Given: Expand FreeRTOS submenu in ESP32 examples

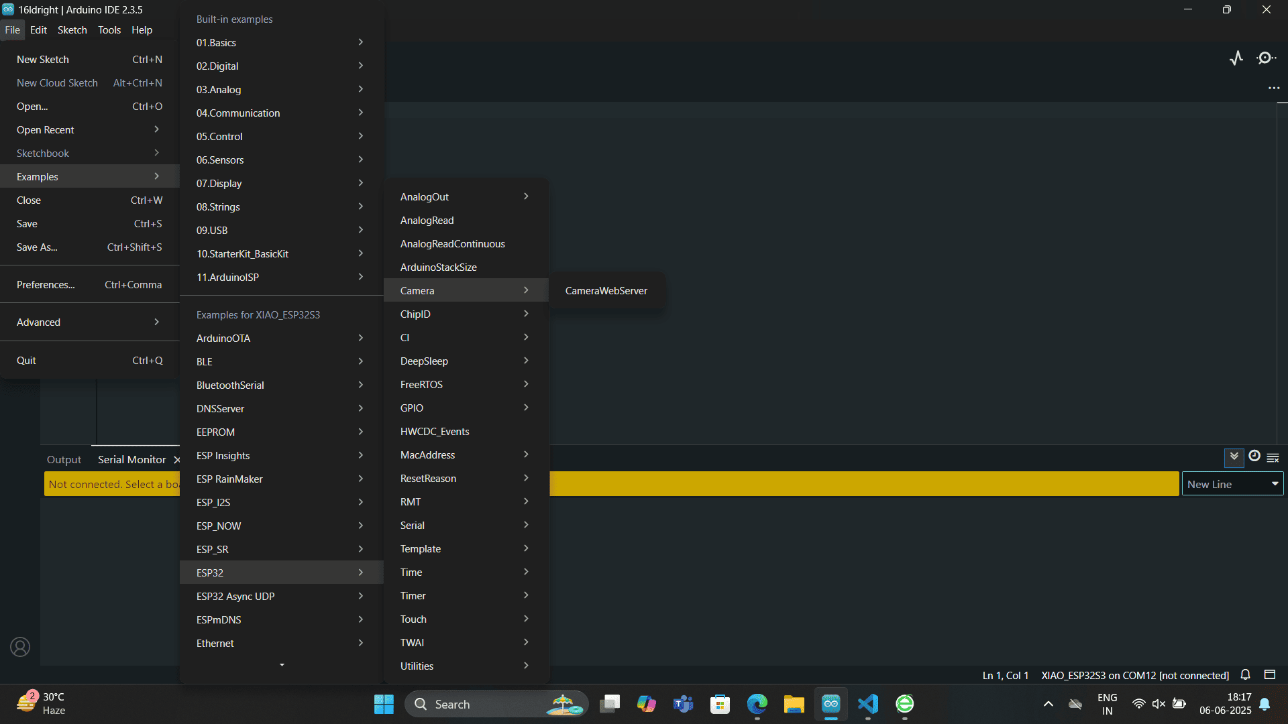Looking at the screenshot, I should pos(466,385).
